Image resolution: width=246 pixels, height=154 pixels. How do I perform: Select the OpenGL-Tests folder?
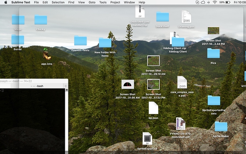pyautogui.click(x=80, y=41)
